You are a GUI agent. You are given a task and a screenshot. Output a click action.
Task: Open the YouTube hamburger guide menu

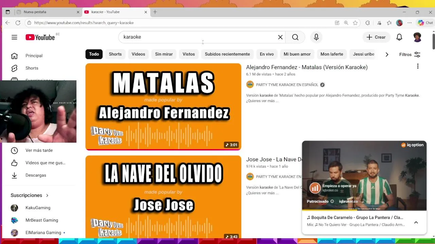point(14,37)
